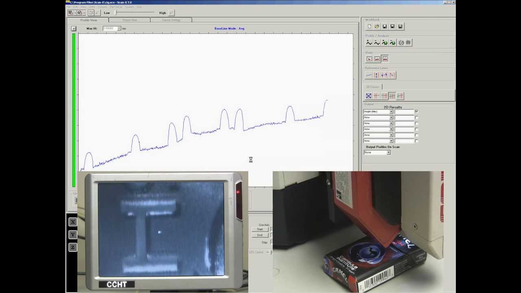Open the Cursors menu
Image resolution: width=521 pixels, height=293 pixels.
(x=102, y=7)
